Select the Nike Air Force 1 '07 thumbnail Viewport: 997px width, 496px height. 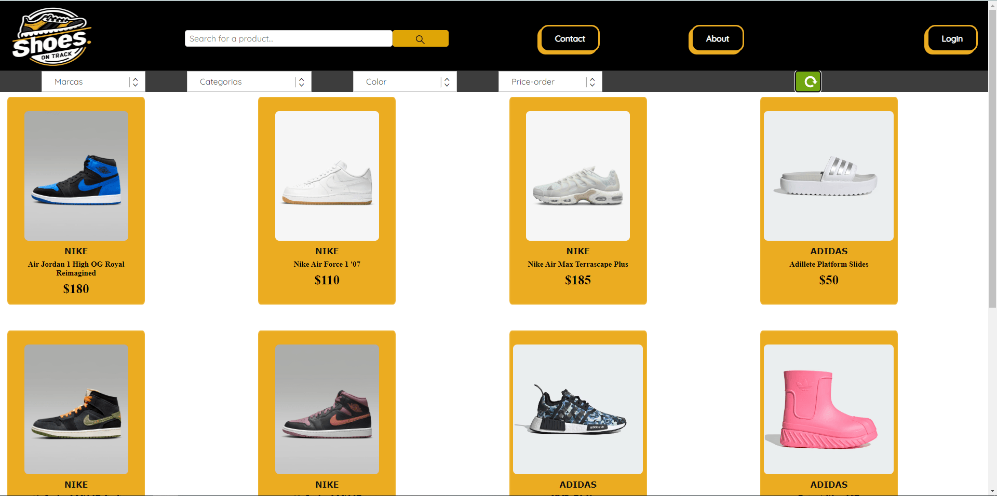pos(327,176)
